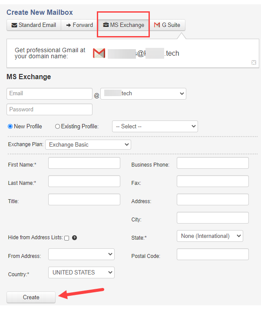This screenshot has width=261, height=311.
Task: Expand the Exchange Plan dropdown
Action: (88, 144)
